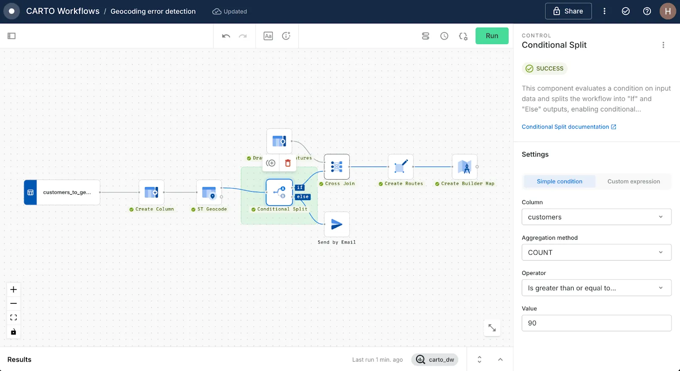Screen dimensions: 680x371
Task: Open the Aggregation method COUNT dropdown
Action: point(596,252)
